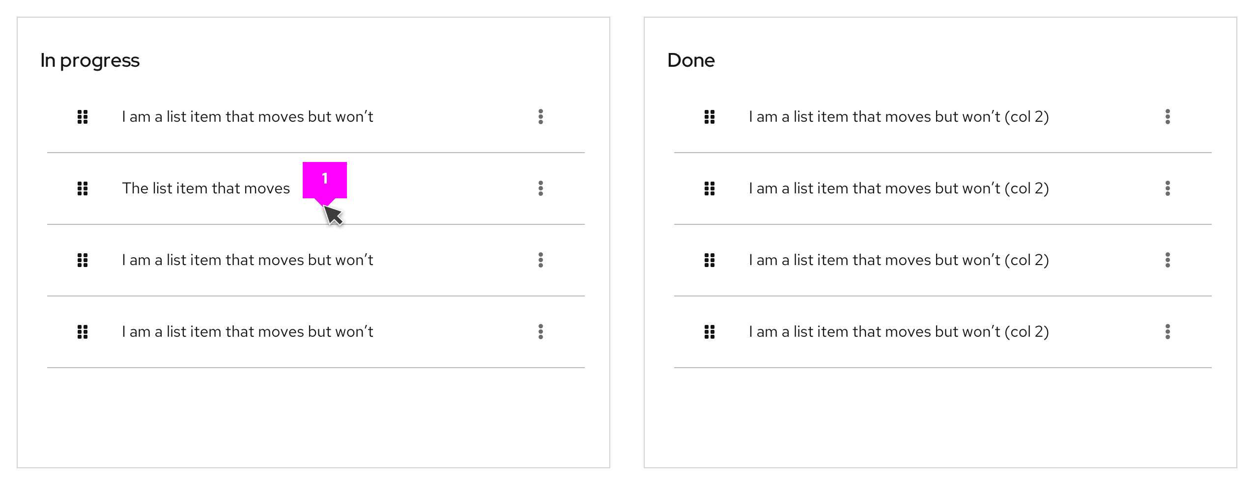
Task: Click the "In progress" column heading
Action: (90, 60)
